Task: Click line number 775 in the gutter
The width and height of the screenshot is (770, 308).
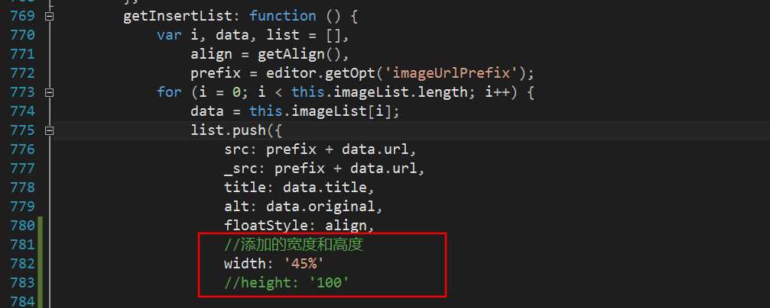Action: [x=23, y=130]
